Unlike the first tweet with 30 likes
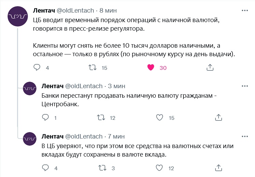Viewport: 255px width, 177px height. [151, 68]
